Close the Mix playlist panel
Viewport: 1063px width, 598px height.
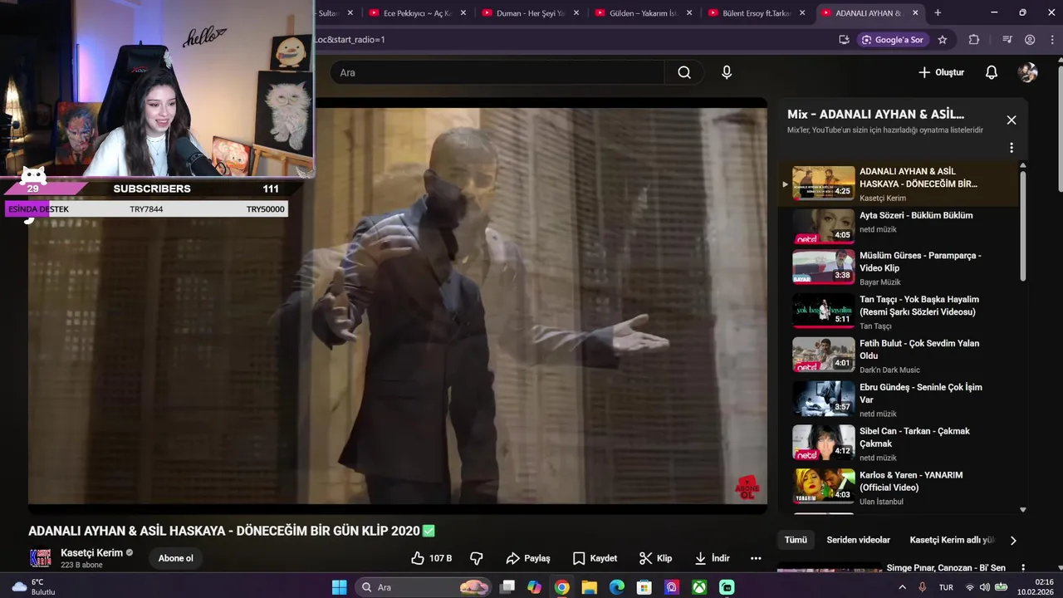(x=1012, y=120)
